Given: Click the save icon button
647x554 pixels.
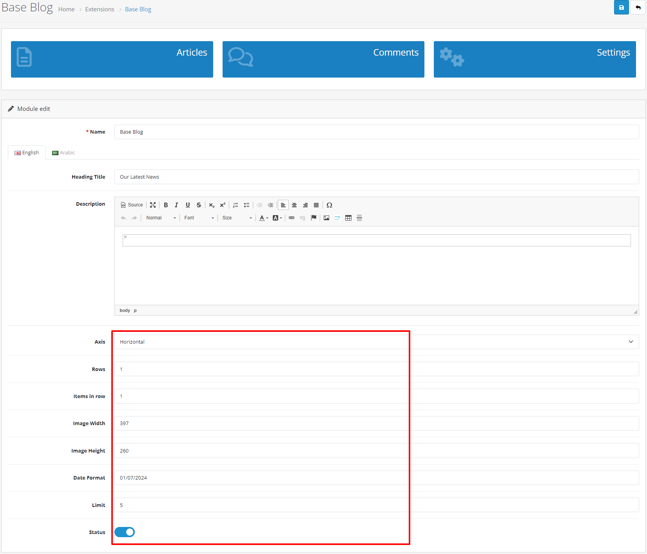Looking at the screenshot, I should coord(621,7).
